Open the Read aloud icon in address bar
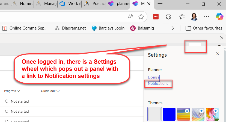Viewport: 226px width, 122px height. click(x=130, y=17)
